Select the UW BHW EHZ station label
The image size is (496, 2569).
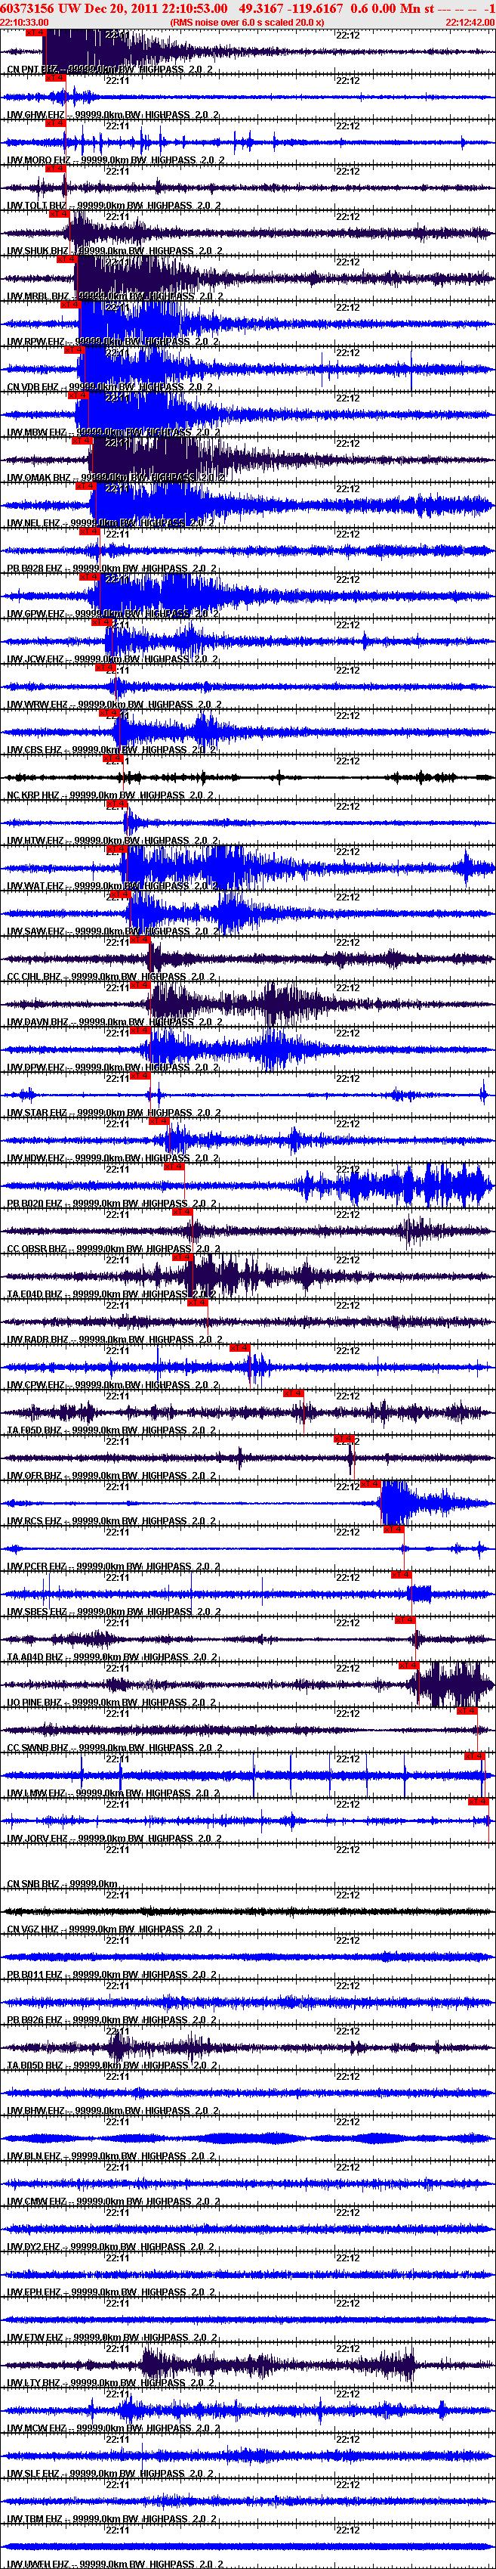(x=35, y=2112)
